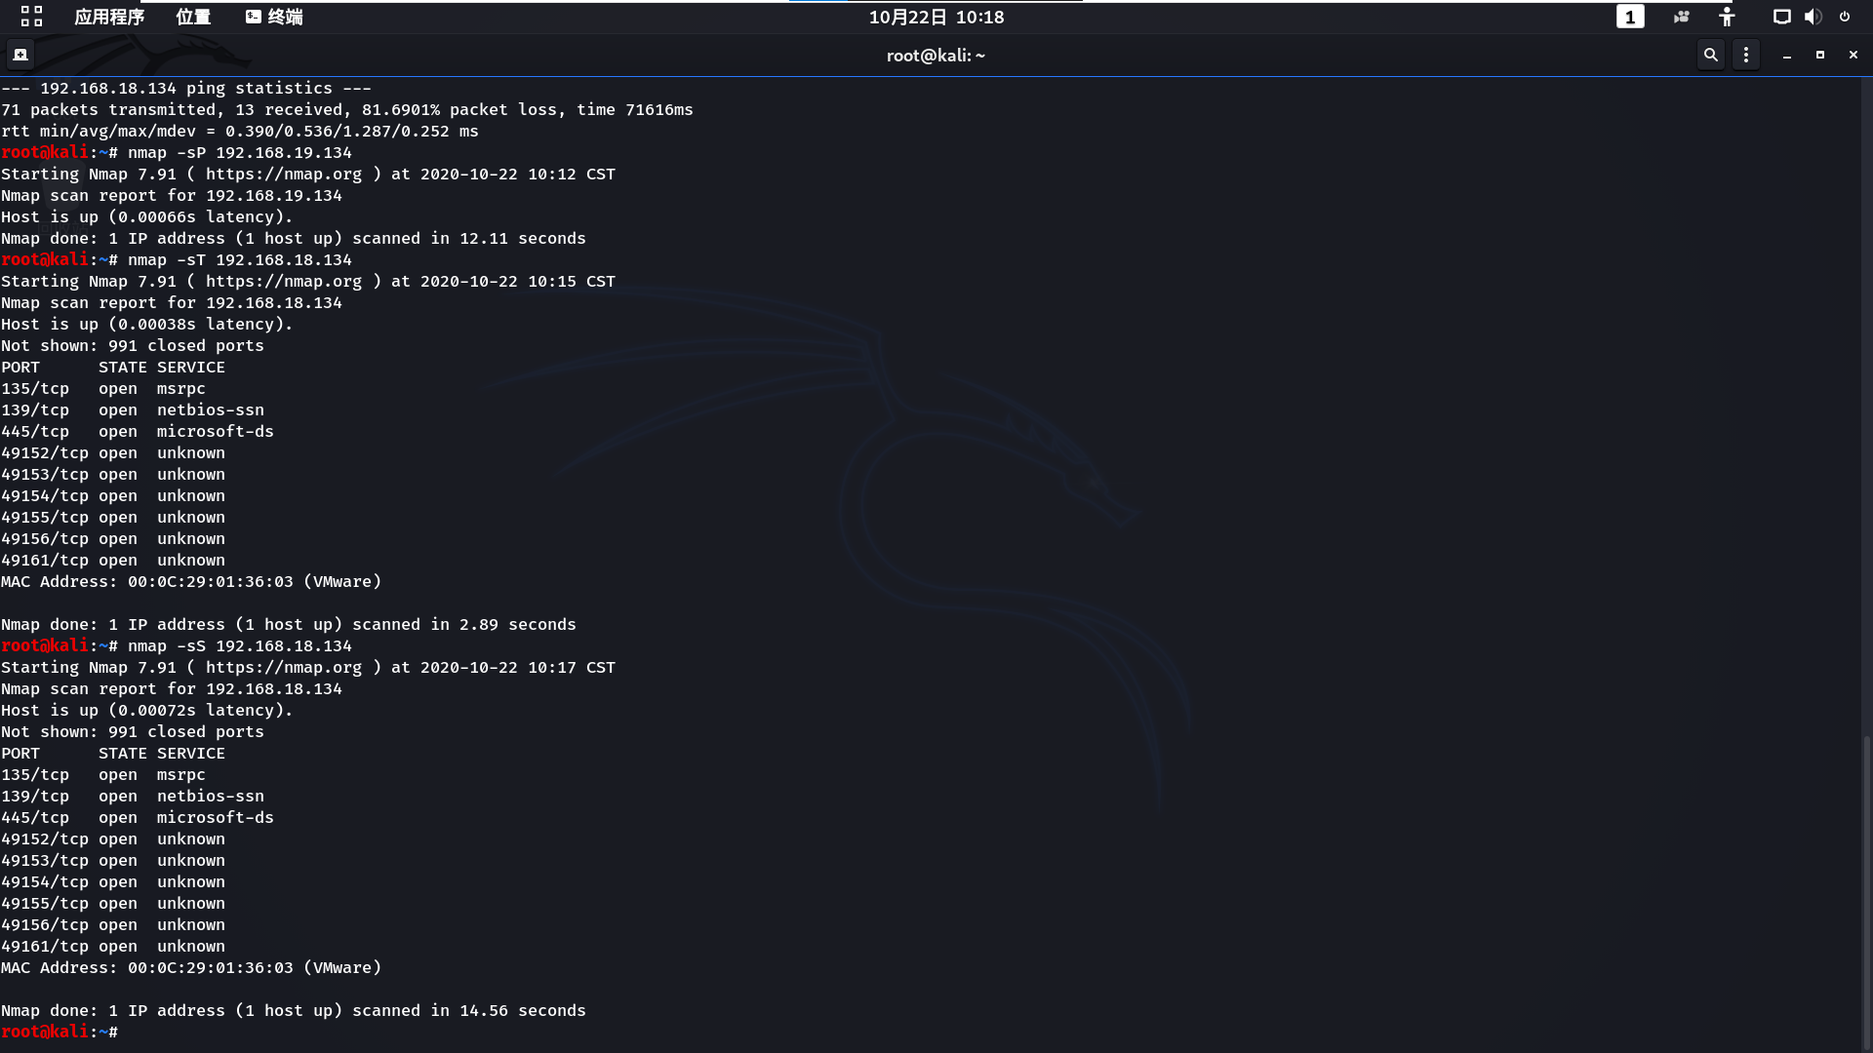This screenshot has width=1873, height=1053.
Task: Click the activities grid icon
Action: click(x=31, y=17)
